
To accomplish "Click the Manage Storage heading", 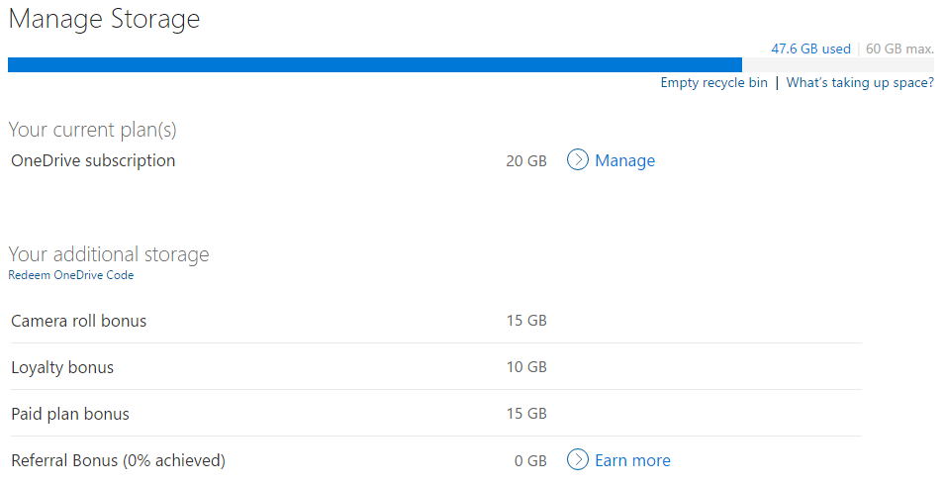I will pyautogui.click(x=104, y=19).
